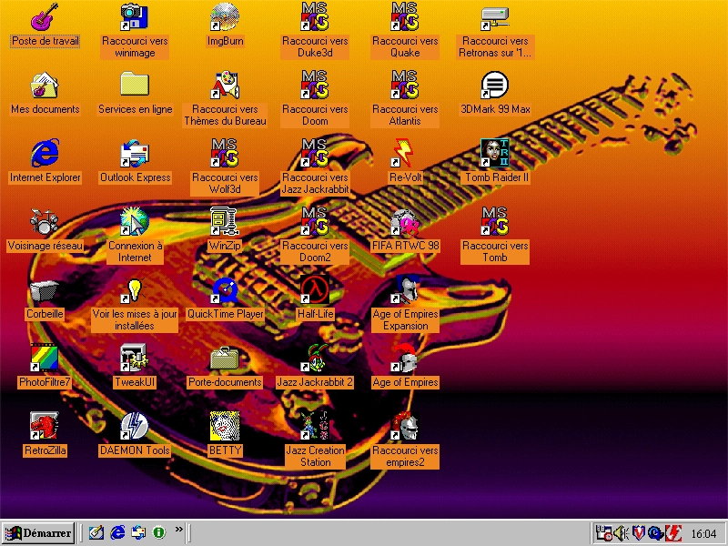Click the green info Quick Launch icon
728x546 pixels.
point(158,532)
